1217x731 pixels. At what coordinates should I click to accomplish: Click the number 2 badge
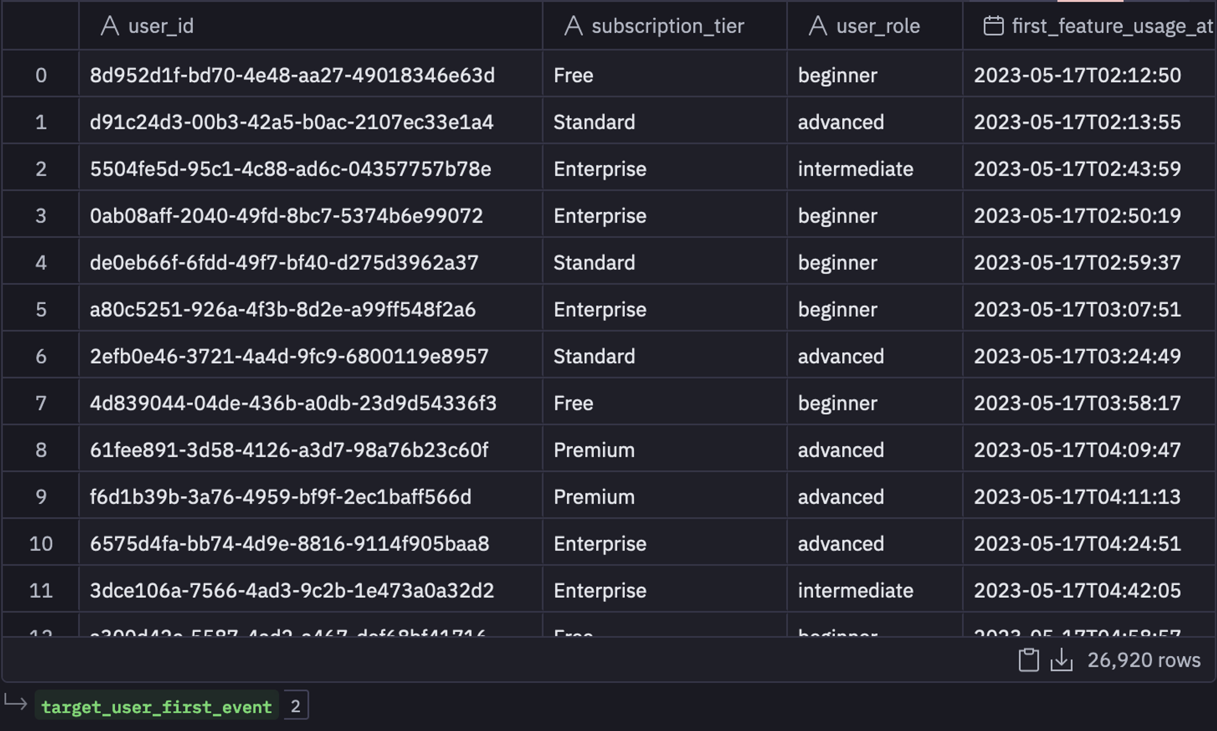point(296,706)
